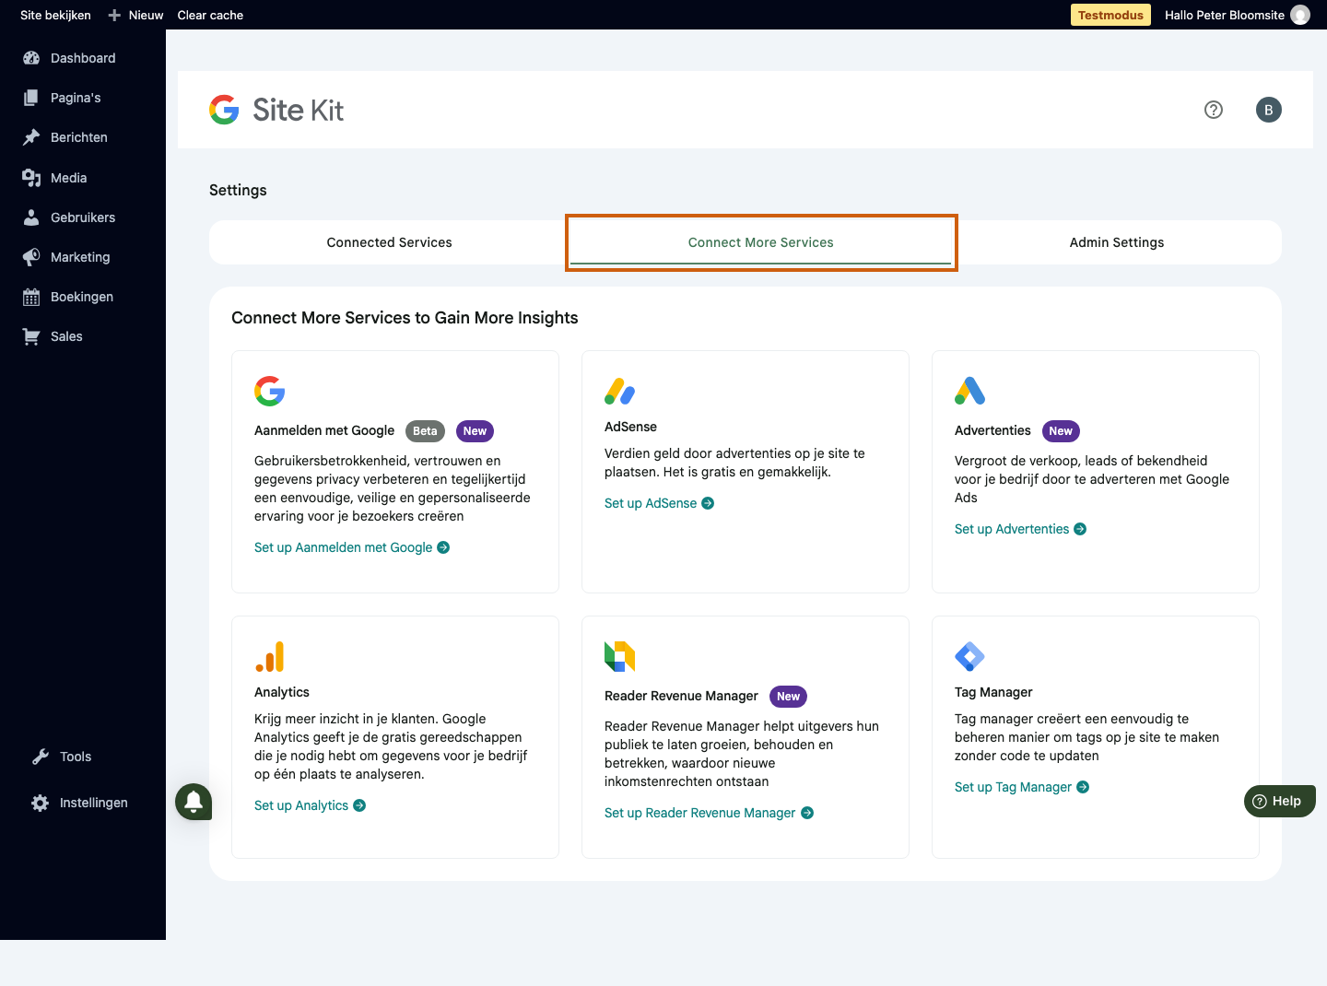The width and height of the screenshot is (1327, 986).
Task: Click Set up Reader Revenue Manager link
Action: click(709, 813)
